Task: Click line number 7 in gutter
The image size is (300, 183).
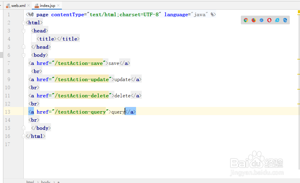Action: tap(9, 63)
